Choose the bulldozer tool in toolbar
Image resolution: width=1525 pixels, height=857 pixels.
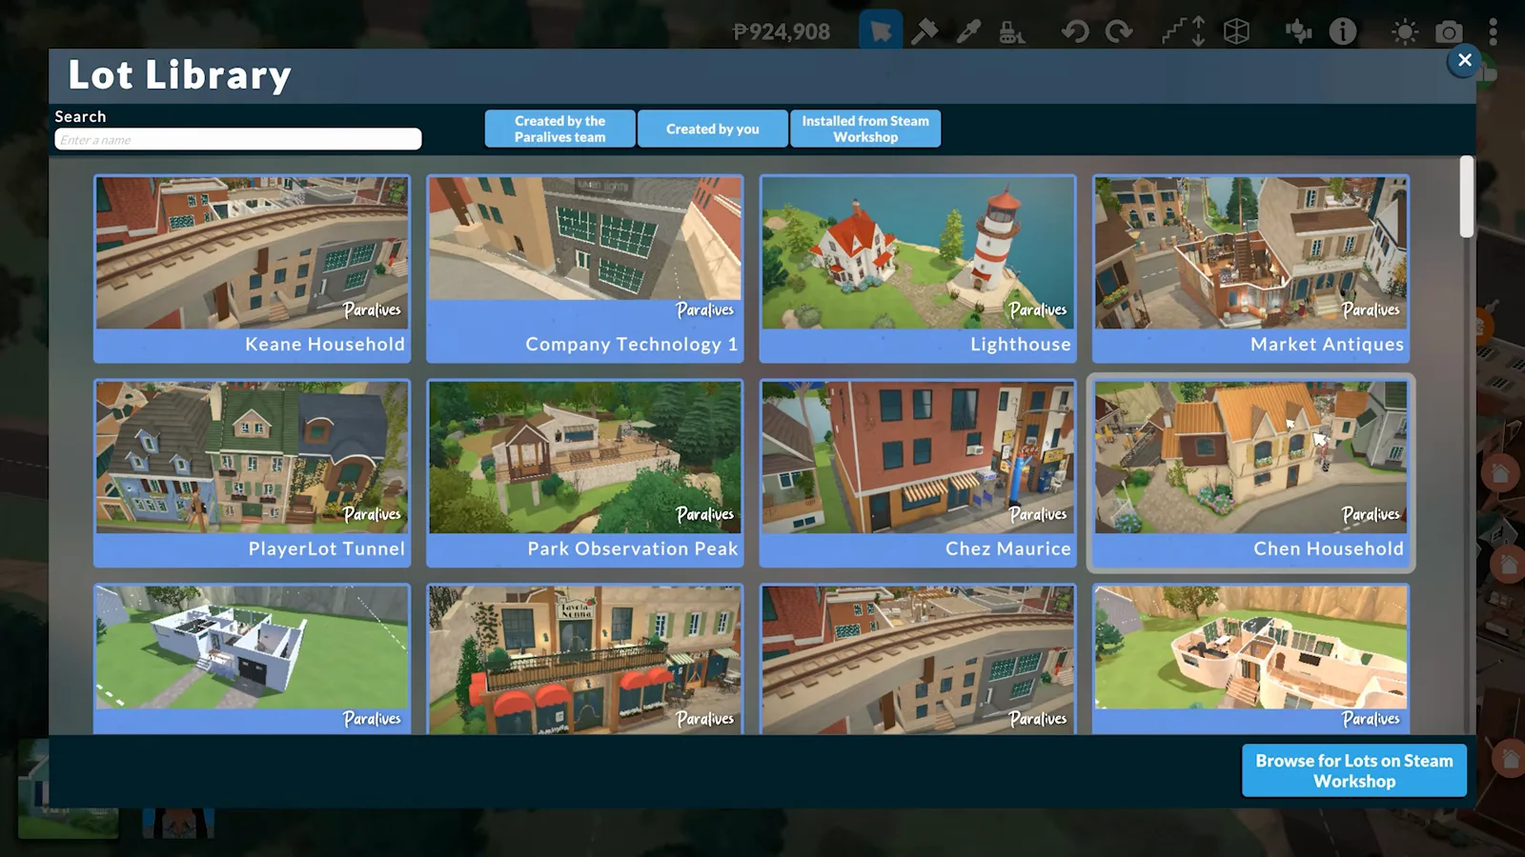[x=1011, y=32]
